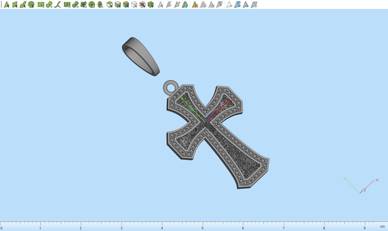
Task: Click the grey dashed triangles icon
Action: pyautogui.click(x=203, y=4)
